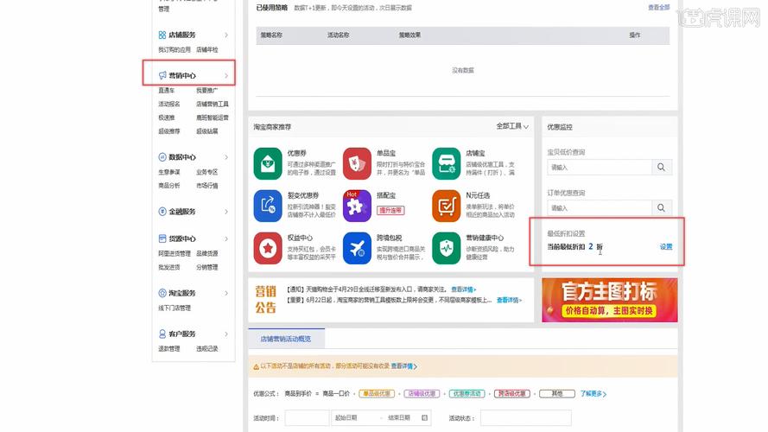Select the 店铺营销活动概览 tab
Image resolution: width=768 pixels, height=432 pixels.
point(286,339)
